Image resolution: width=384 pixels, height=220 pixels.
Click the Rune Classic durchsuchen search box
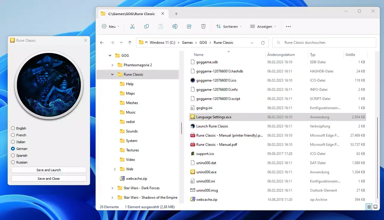coord(324,43)
